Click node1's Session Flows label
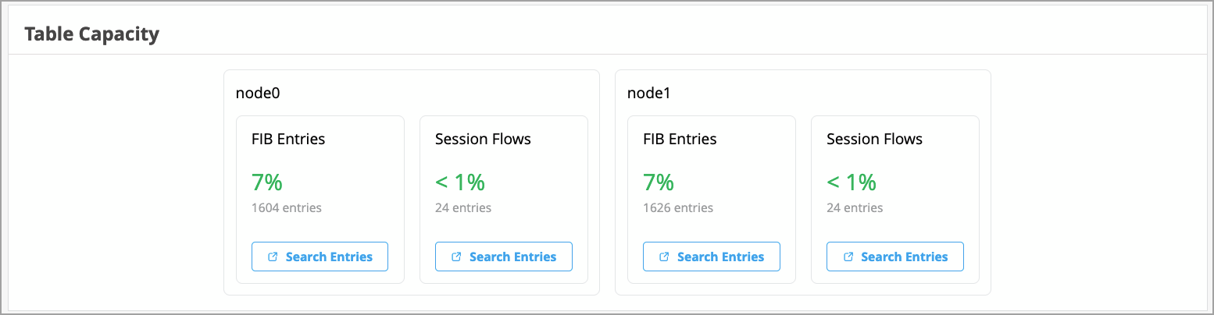The height and width of the screenshot is (315, 1214). (874, 140)
